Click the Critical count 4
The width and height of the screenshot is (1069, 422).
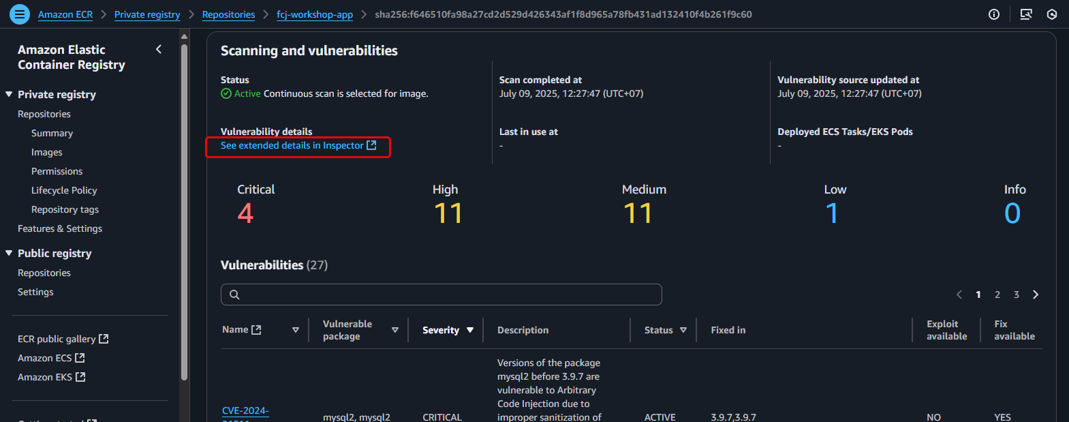[x=245, y=213]
